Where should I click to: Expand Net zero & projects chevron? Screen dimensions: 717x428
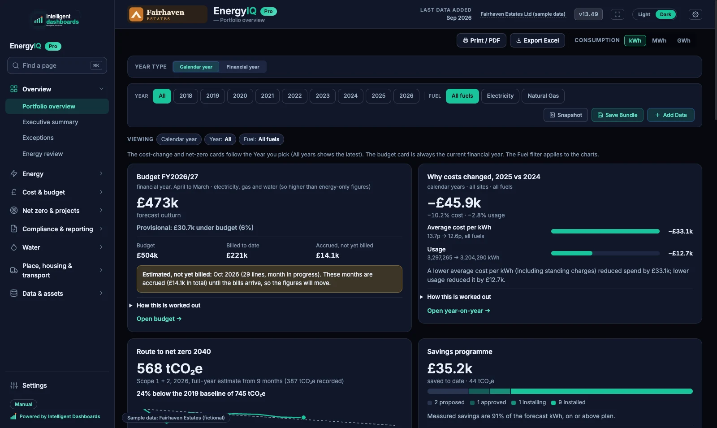(101, 210)
